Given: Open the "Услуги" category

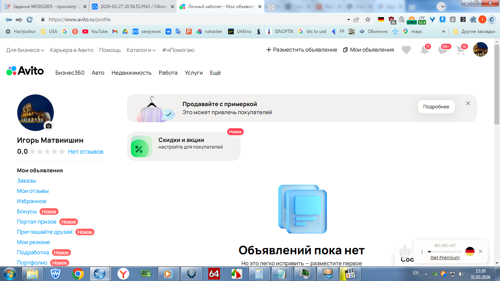Looking at the screenshot, I should coord(194,73).
